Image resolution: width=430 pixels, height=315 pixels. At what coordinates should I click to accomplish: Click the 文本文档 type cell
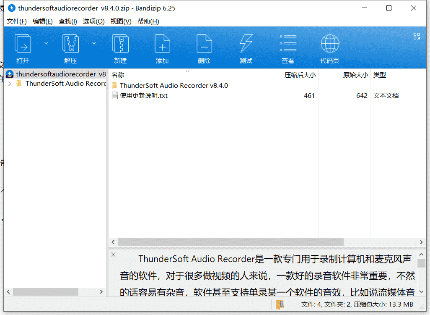[386, 96]
